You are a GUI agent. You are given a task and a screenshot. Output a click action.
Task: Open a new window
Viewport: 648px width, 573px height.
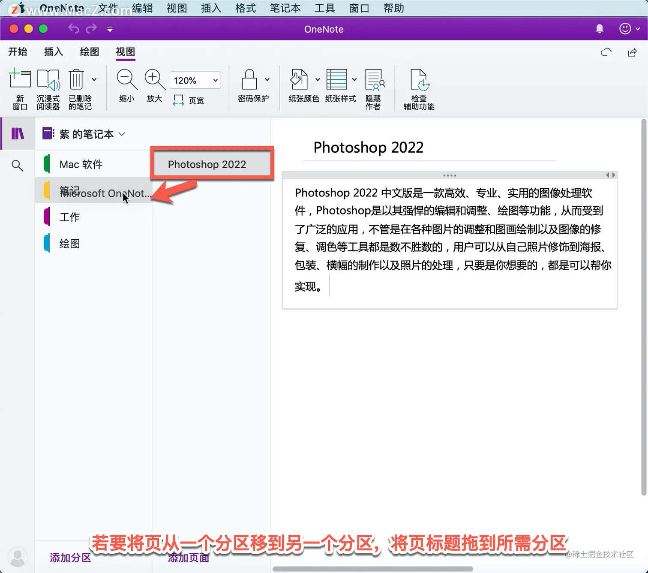pyautogui.click(x=20, y=89)
